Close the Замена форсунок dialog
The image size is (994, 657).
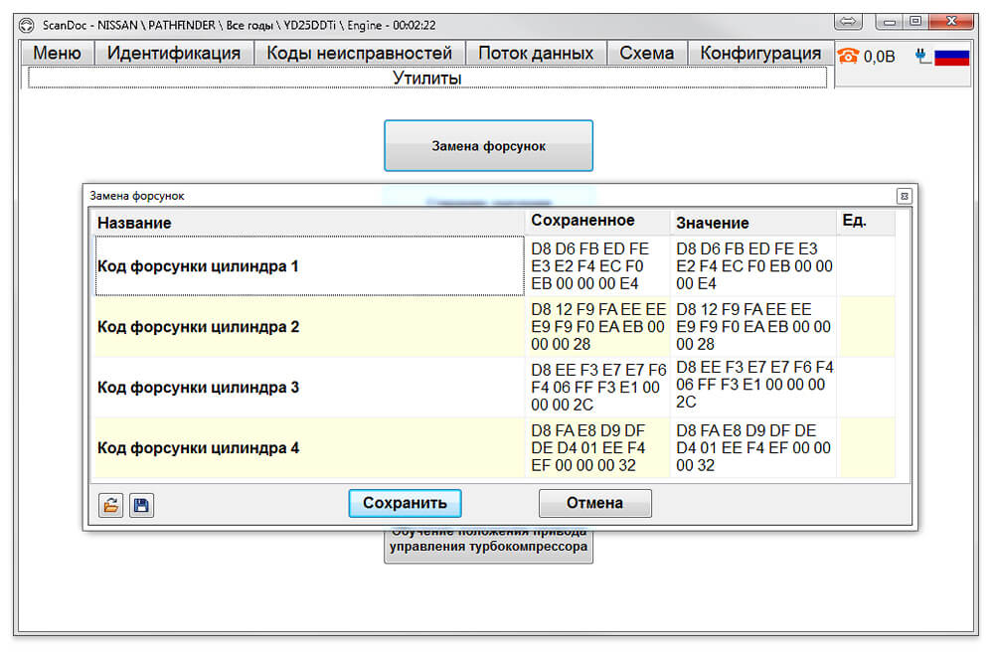click(904, 196)
